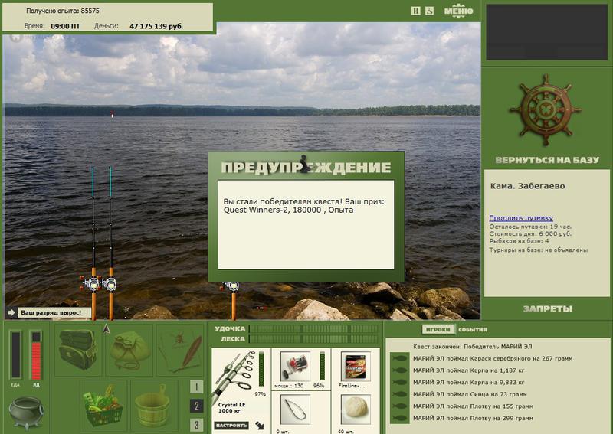Open the МЕНЮ menu
Image resolution: width=613 pixels, height=434 pixels.
coord(458,11)
